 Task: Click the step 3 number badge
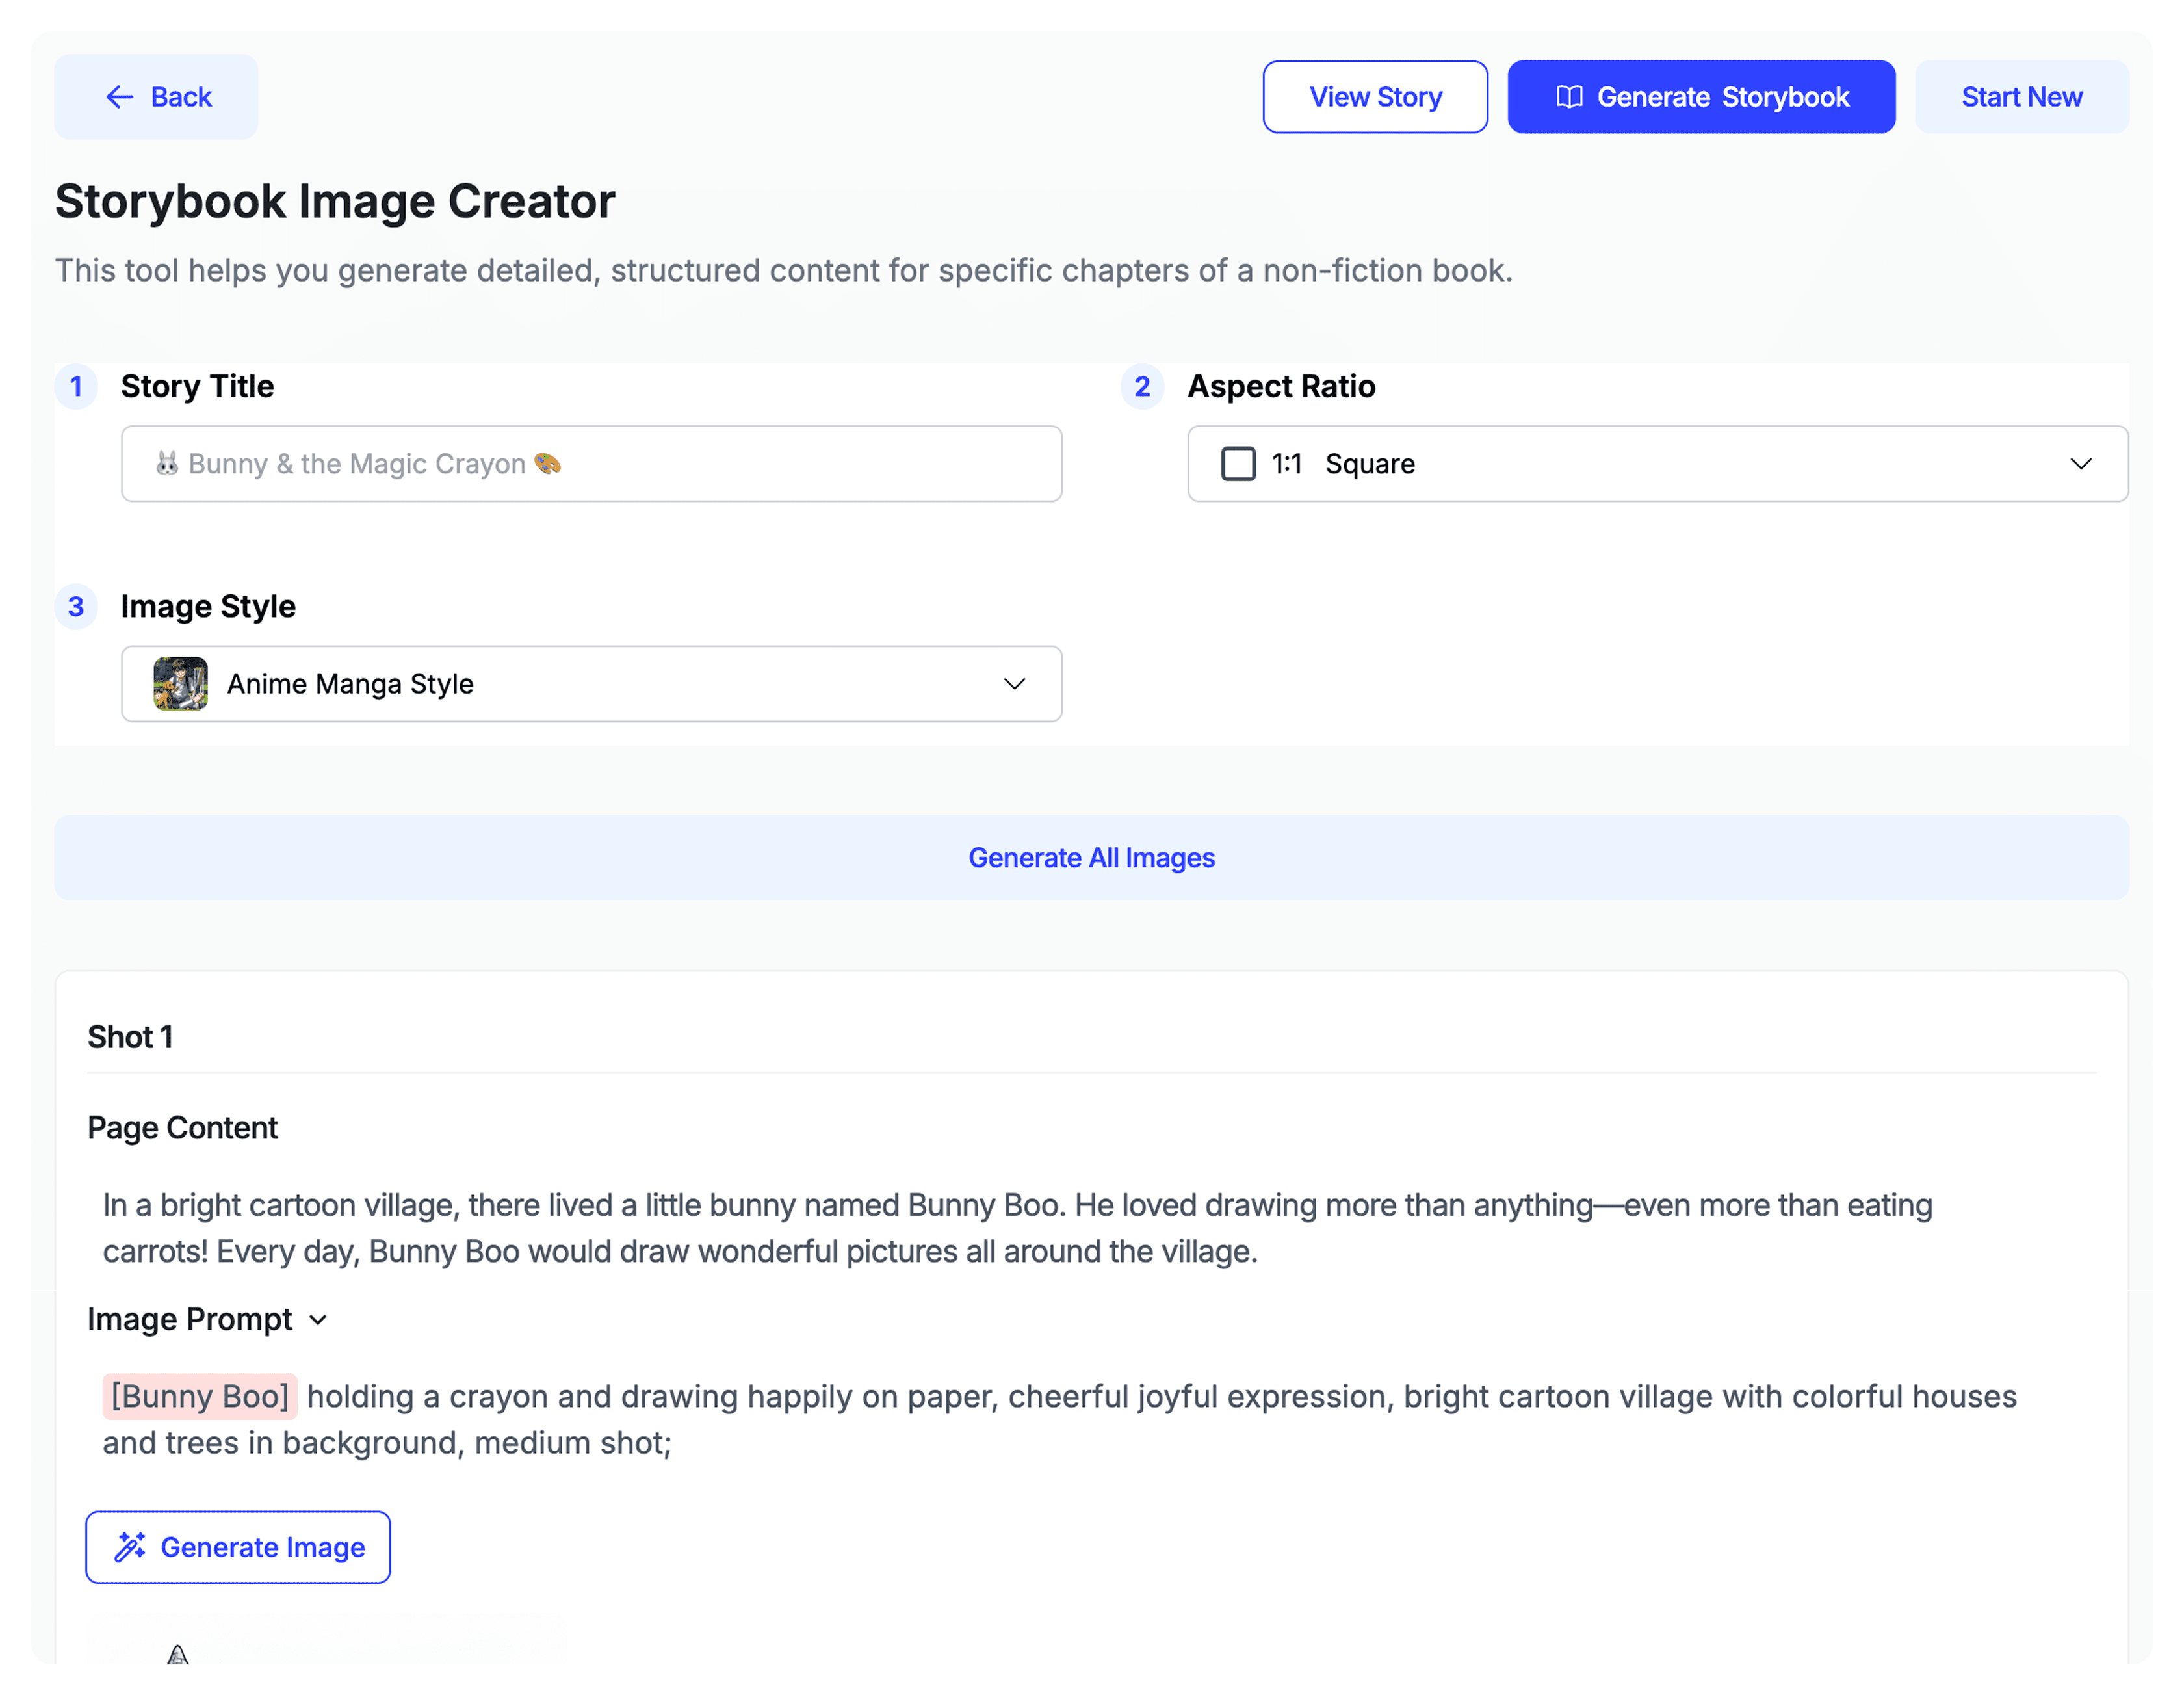click(x=76, y=607)
